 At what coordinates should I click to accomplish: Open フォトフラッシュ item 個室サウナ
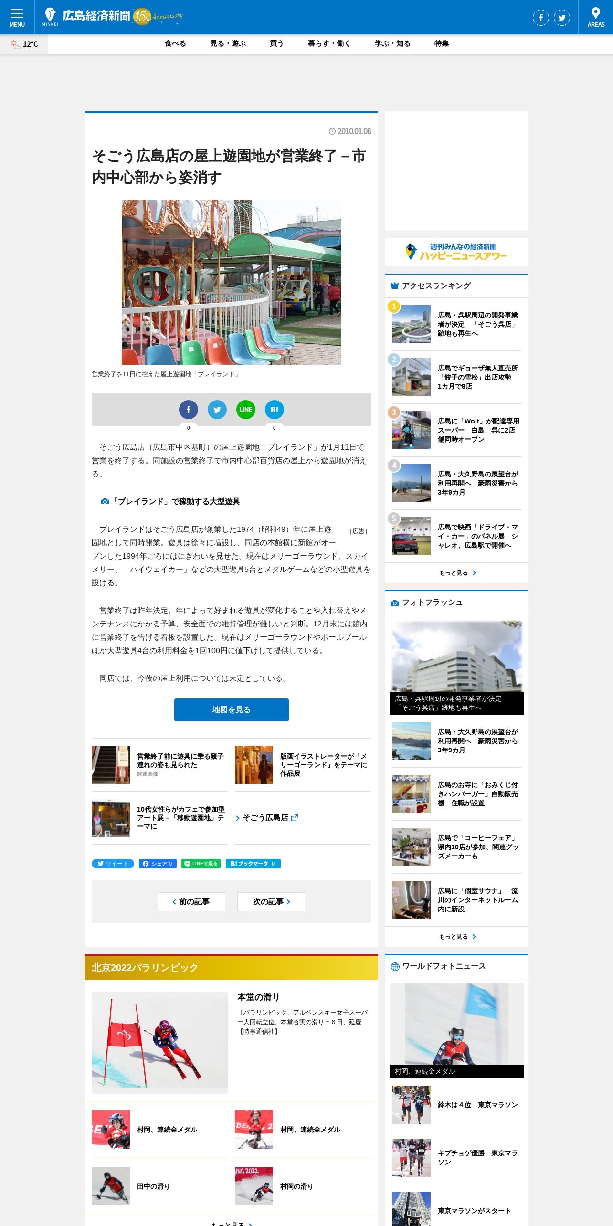click(x=457, y=900)
